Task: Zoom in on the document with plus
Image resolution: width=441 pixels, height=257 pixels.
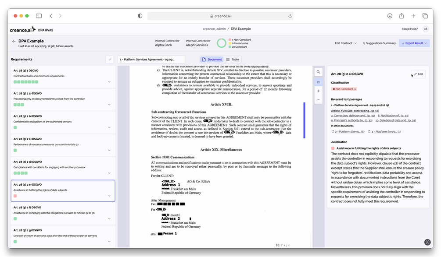Action: [319, 91]
